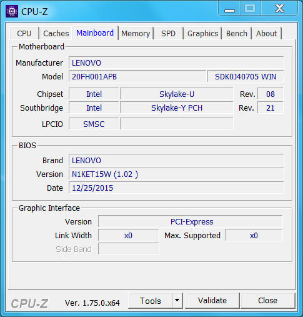
Task: Select BIOS version N1KET15W (1.02 )
Action: click(176, 174)
